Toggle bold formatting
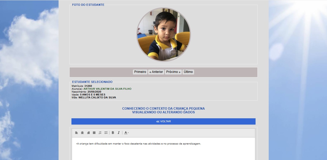Screen dimensions: 327x160 [x=113, y=133]
